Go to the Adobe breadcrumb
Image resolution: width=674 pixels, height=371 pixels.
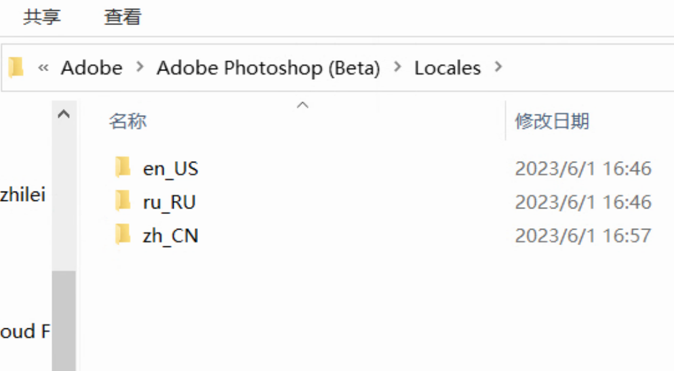pyautogui.click(x=92, y=68)
